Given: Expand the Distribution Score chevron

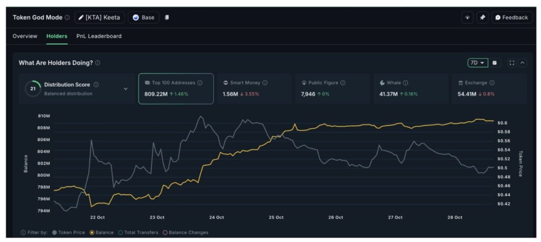Looking at the screenshot, I should (x=126, y=89).
